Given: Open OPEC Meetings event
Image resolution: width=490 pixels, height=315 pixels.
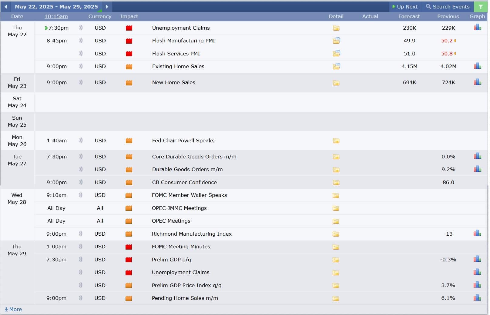Looking at the screenshot, I should click(171, 221).
